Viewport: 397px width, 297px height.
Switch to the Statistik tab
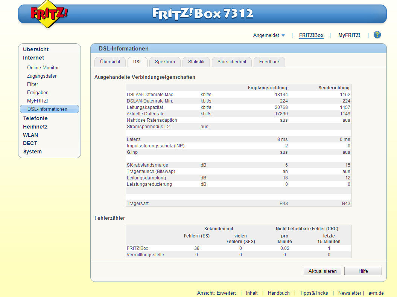[x=196, y=62]
